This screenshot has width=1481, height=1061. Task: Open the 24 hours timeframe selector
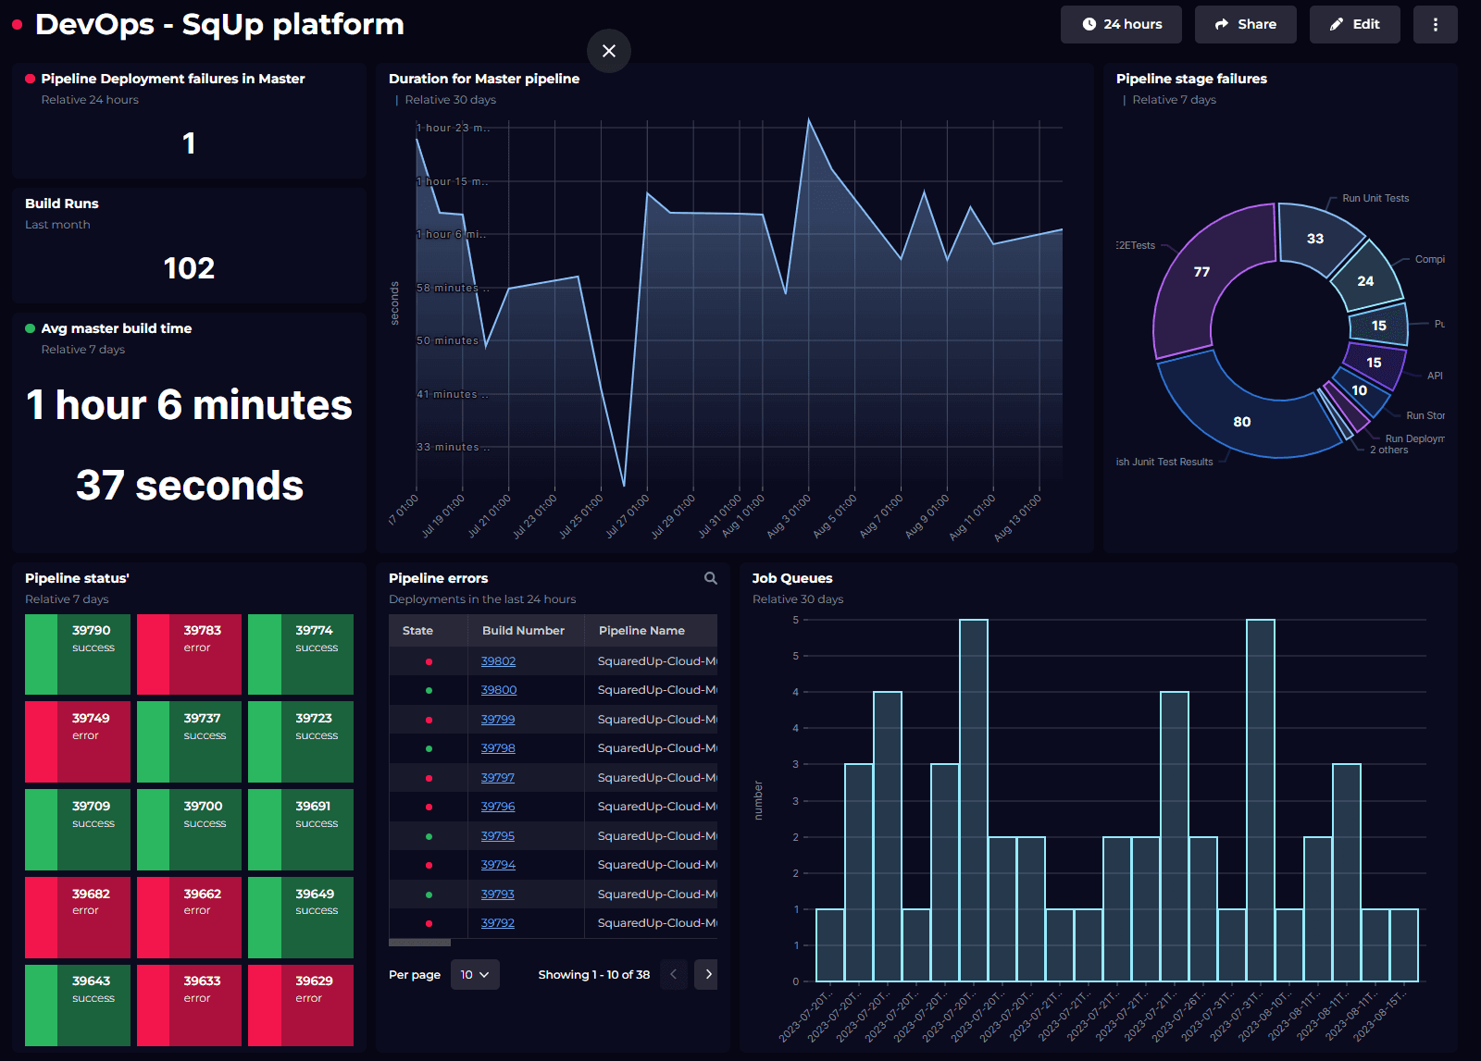tap(1121, 25)
